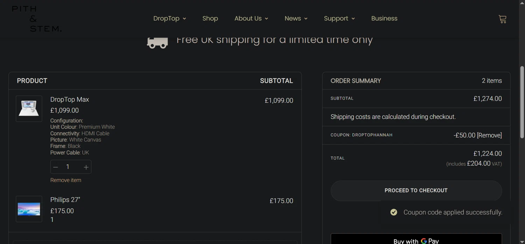
Task: Click the Pith & Stem logo
Action: point(36,19)
